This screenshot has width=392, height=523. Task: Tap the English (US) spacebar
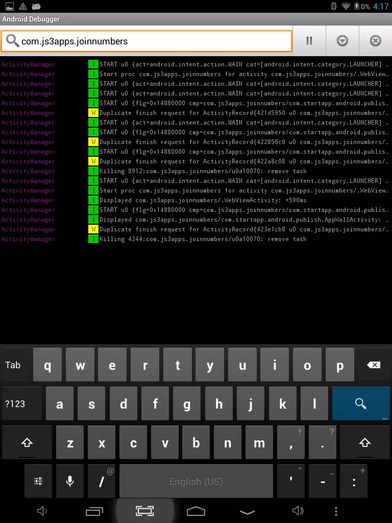click(196, 481)
